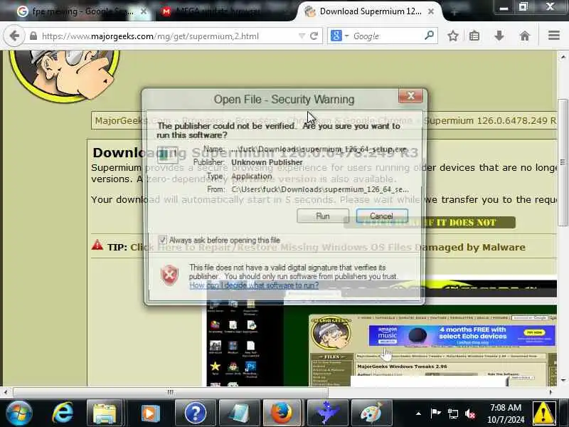Screen dimensions: 569x427
Task: Click the Firefox taskbar icon
Action: click(x=282, y=413)
